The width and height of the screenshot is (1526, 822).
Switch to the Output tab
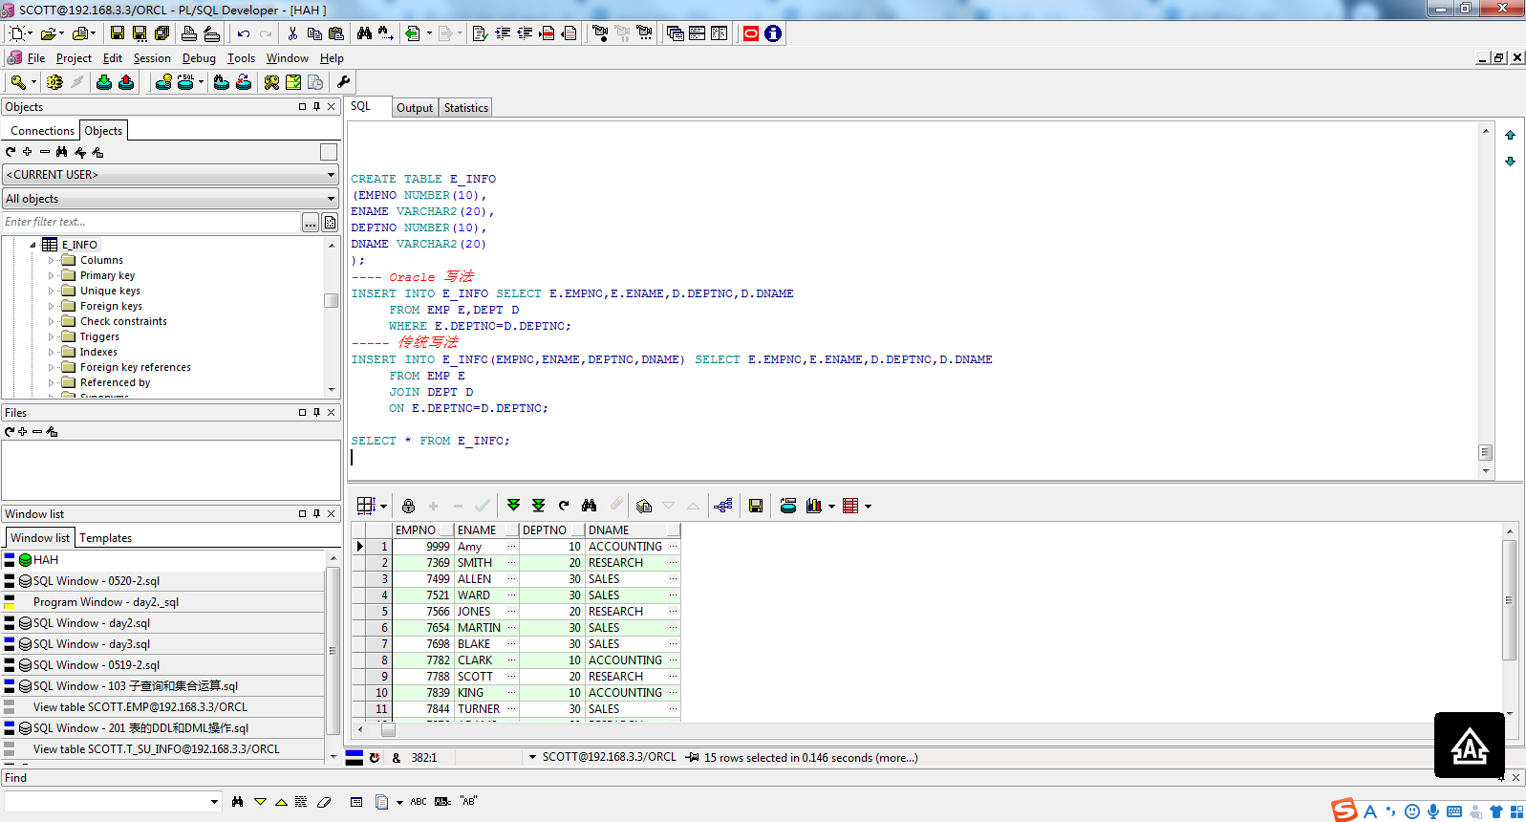[415, 108]
